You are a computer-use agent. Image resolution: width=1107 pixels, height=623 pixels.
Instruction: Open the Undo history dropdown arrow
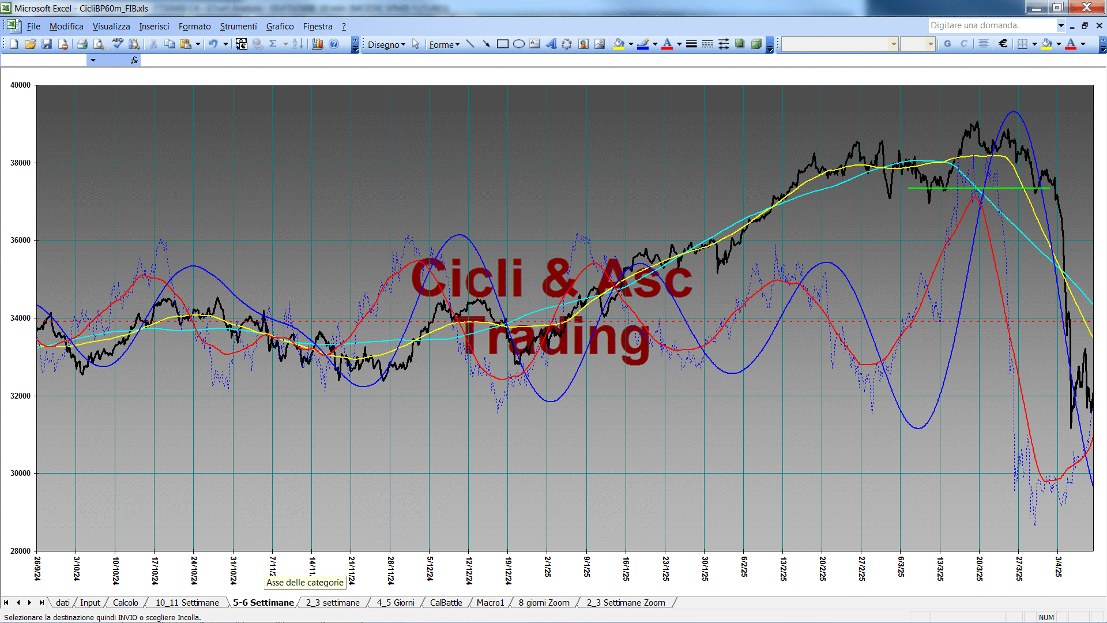pyautogui.click(x=225, y=44)
